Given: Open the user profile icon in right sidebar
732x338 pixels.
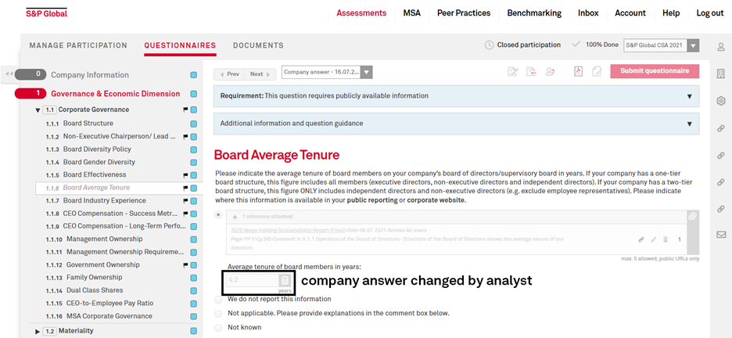Looking at the screenshot, I should 721,47.
